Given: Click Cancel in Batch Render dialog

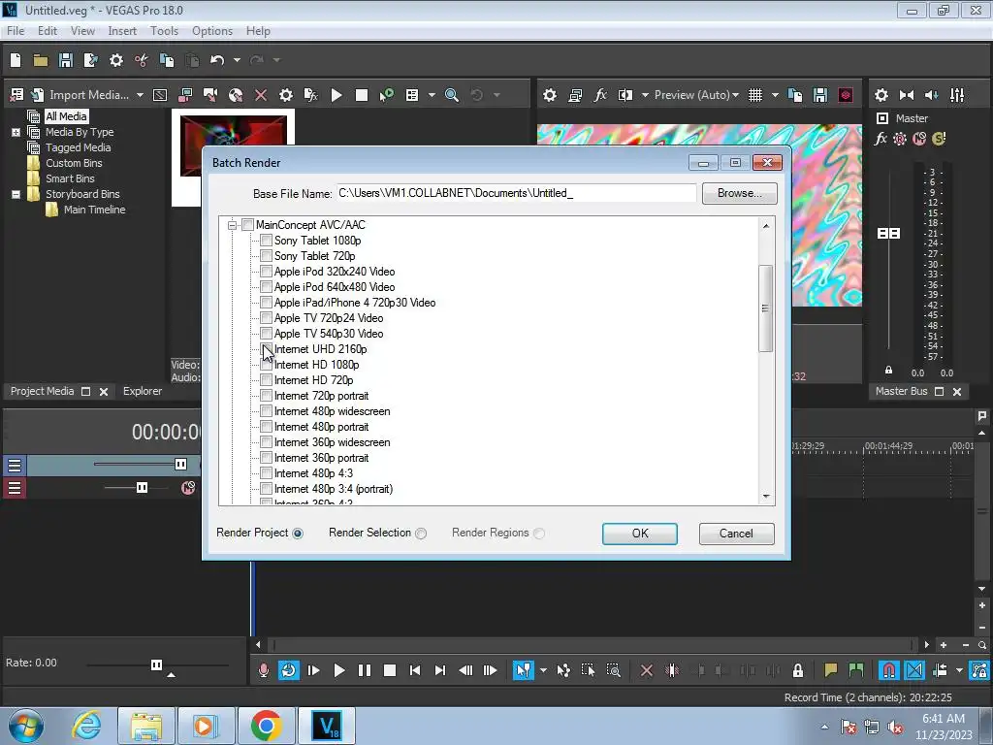Looking at the screenshot, I should (x=737, y=534).
